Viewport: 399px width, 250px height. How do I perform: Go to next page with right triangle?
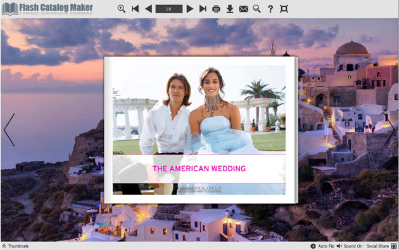pos(189,9)
